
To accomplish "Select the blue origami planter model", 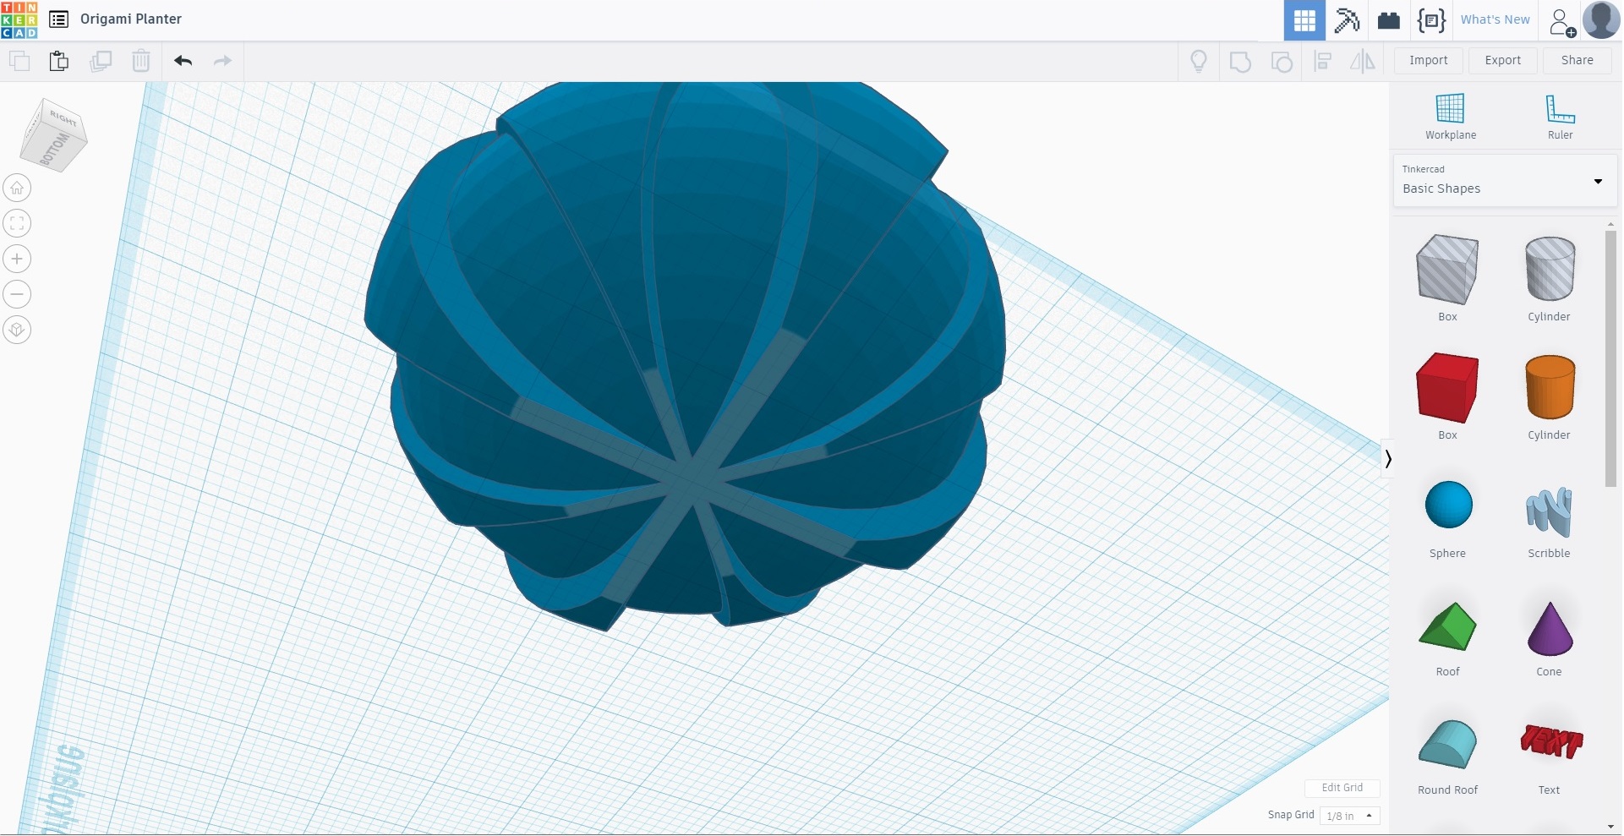I will (685, 355).
